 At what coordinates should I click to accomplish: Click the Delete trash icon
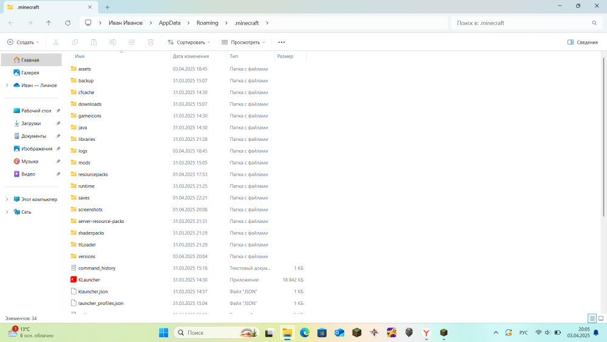click(151, 42)
